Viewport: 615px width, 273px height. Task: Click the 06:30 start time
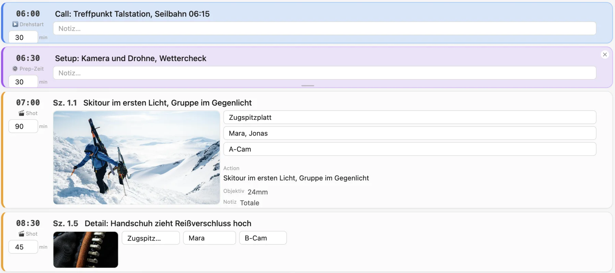pos(28,58)
